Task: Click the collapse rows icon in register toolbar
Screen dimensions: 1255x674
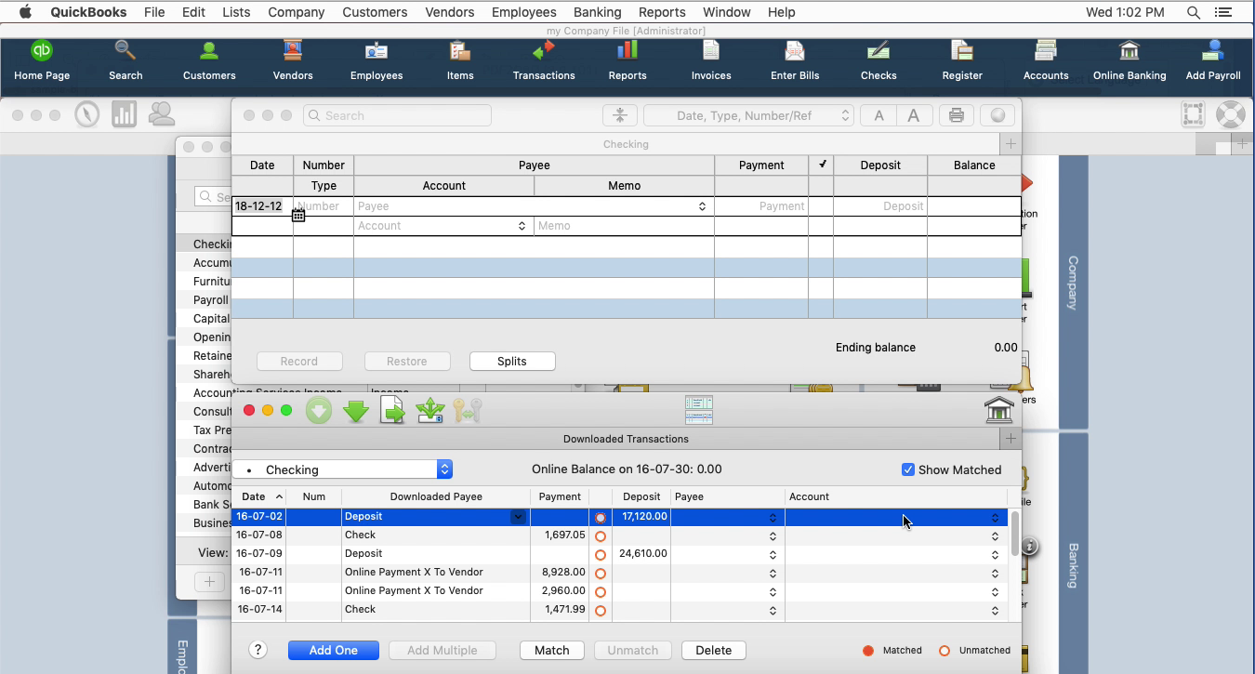Action: (620, 115)
